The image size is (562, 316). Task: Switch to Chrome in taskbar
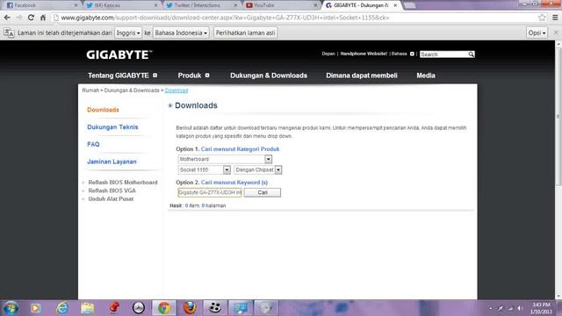pos(164,308)
